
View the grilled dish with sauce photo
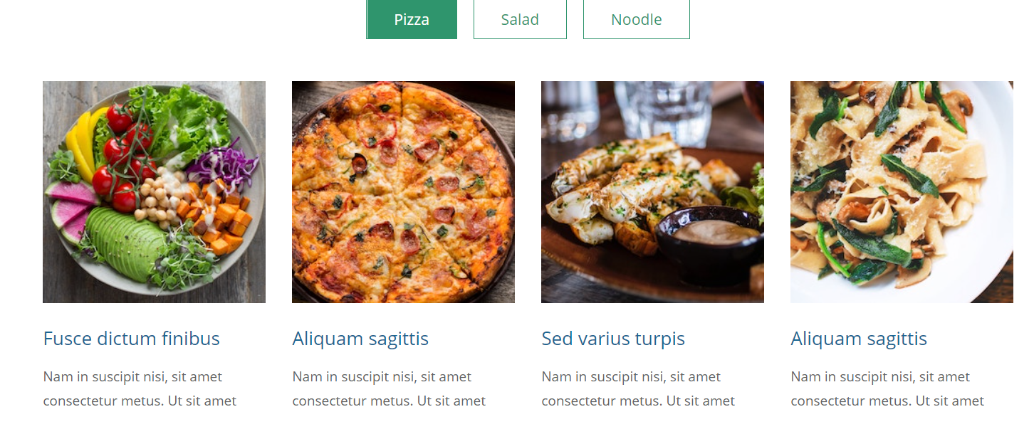652,192
